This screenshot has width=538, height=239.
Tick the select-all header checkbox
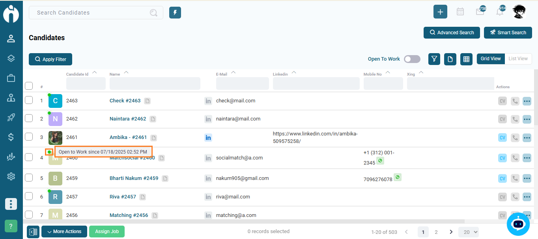click(x=29, y=85)
